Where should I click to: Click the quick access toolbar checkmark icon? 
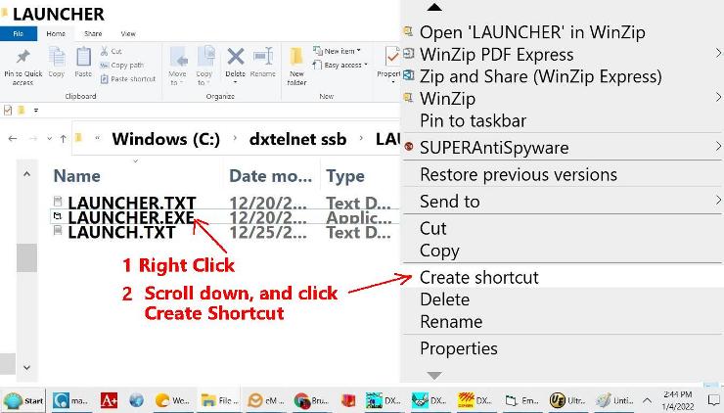(8, 110)
